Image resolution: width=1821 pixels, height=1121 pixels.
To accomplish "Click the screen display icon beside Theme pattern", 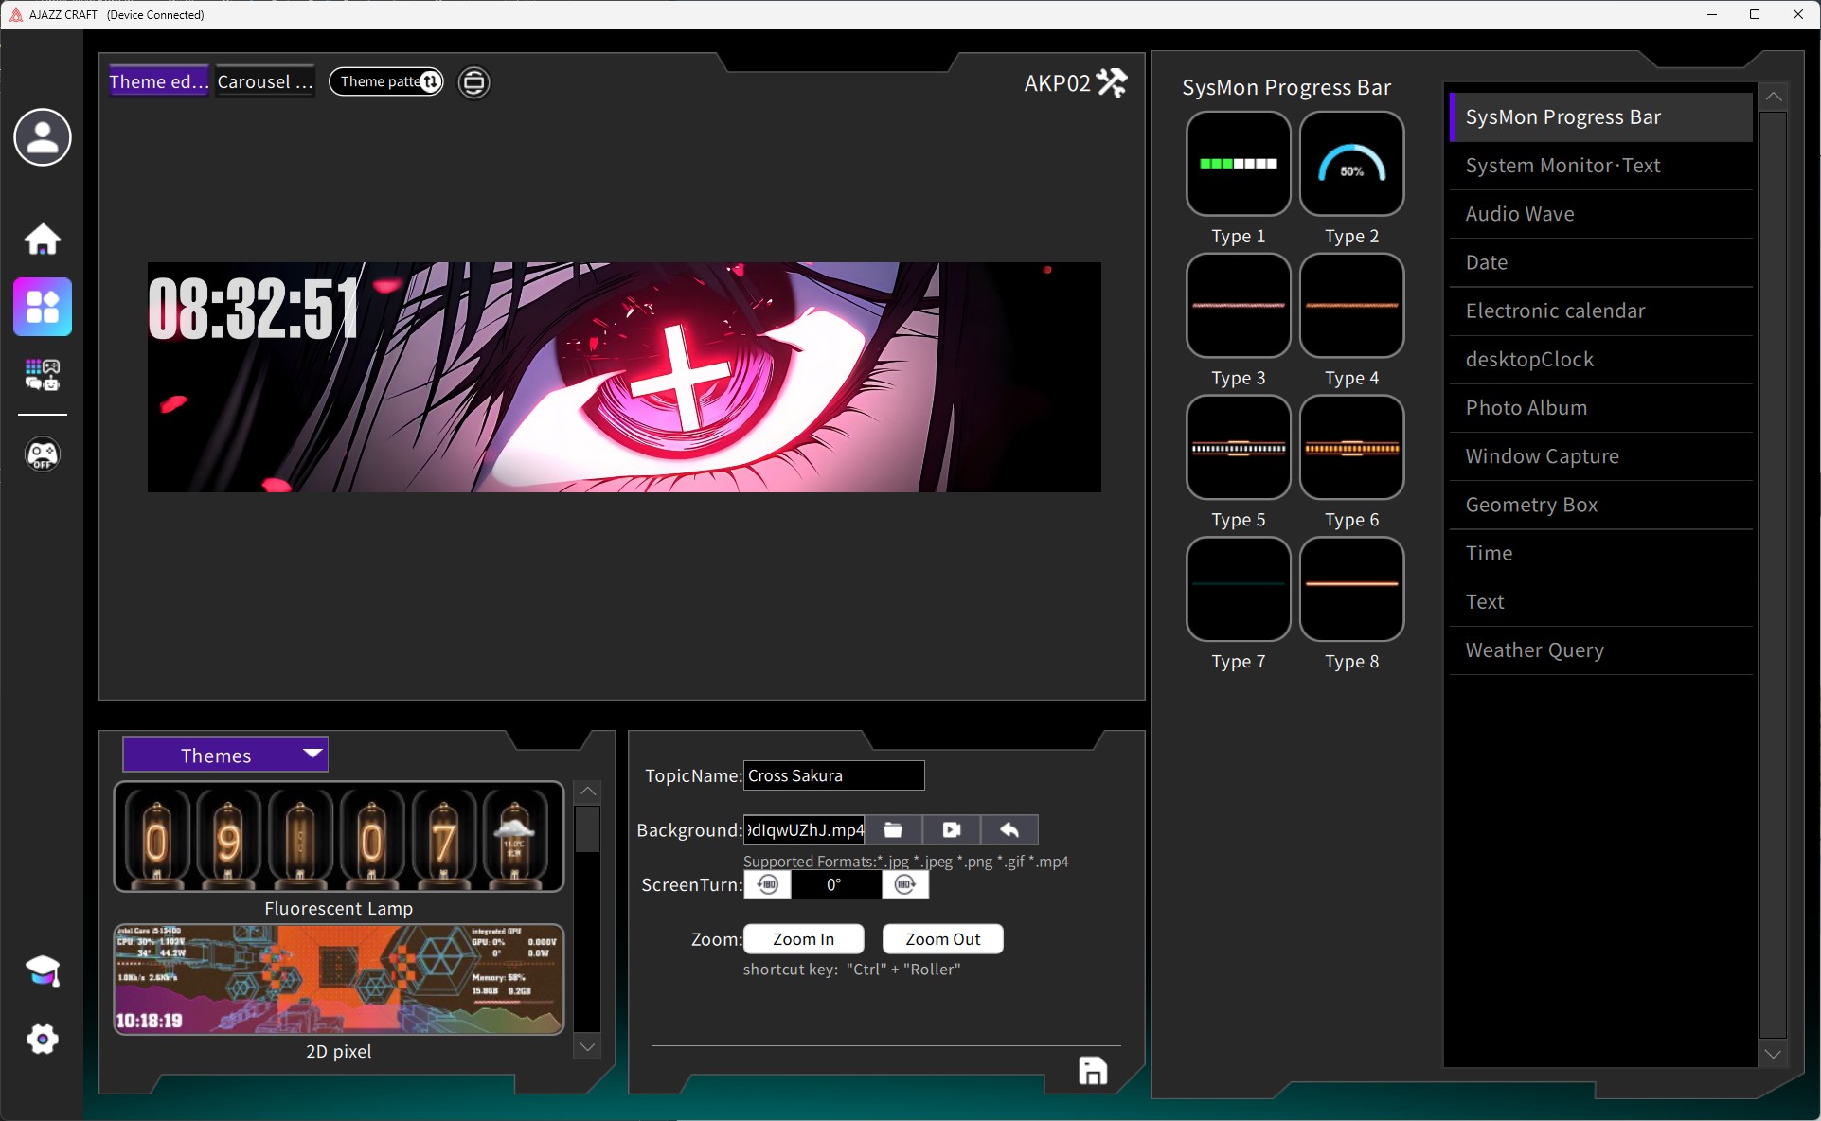I will [474, 82].
